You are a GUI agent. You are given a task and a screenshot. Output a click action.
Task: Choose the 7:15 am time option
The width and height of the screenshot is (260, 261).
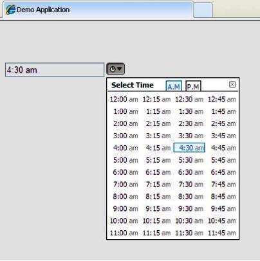tap(158, 184)
